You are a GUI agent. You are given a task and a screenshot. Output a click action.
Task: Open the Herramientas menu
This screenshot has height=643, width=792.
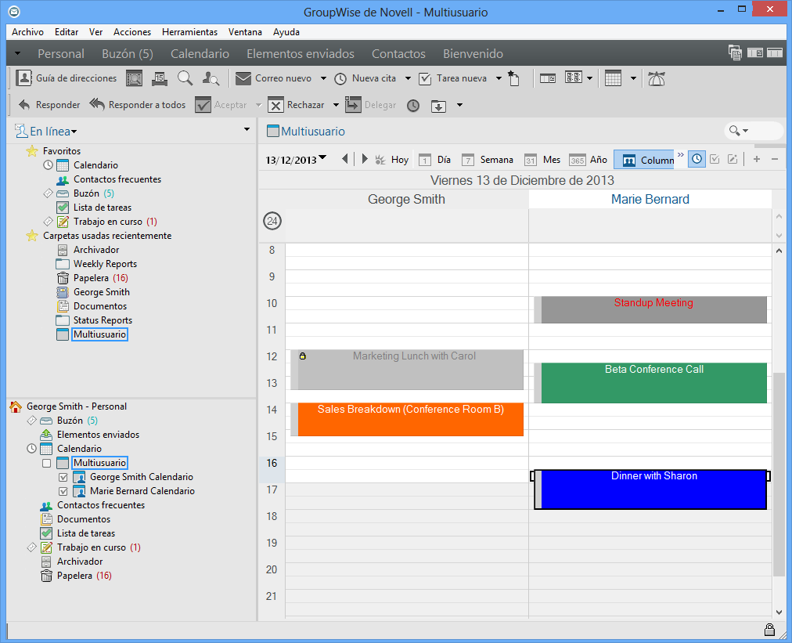click(189, 32)
